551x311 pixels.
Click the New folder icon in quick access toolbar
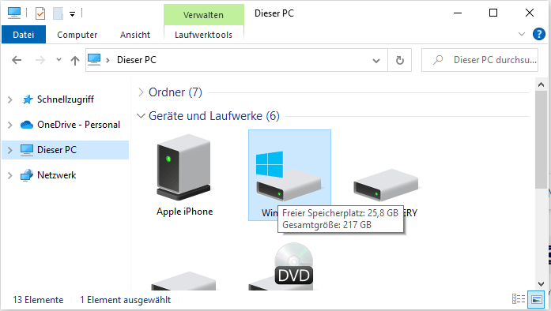coord(58,13)
